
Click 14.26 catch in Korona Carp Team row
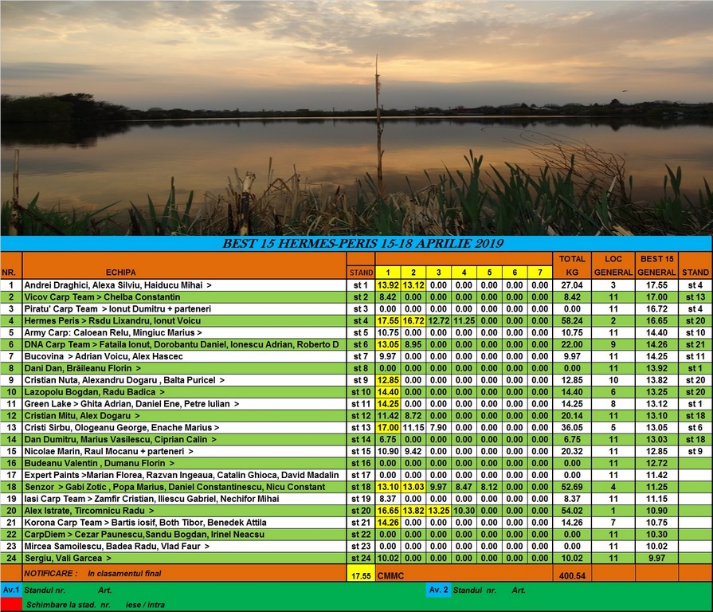(x=388, y=522)
